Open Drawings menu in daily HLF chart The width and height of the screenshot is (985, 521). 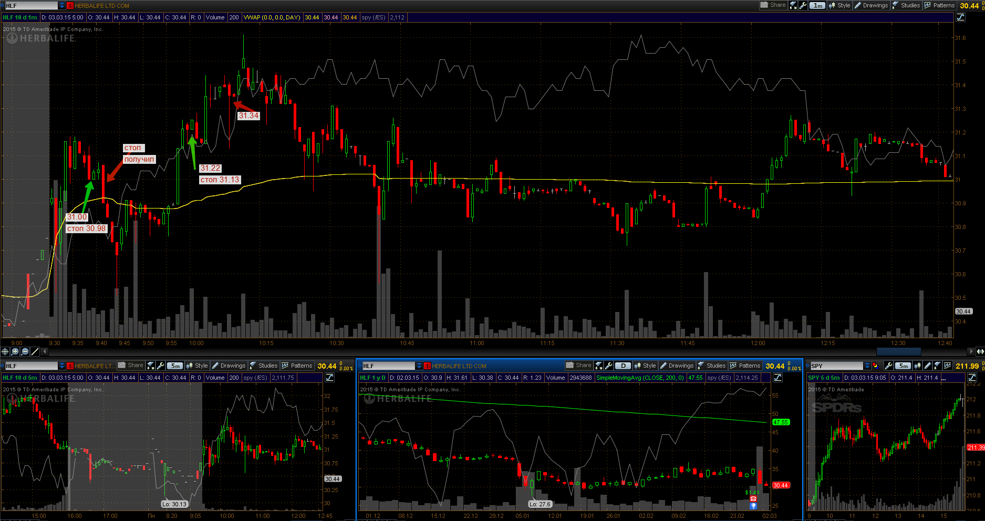click(x=677, y=366)
